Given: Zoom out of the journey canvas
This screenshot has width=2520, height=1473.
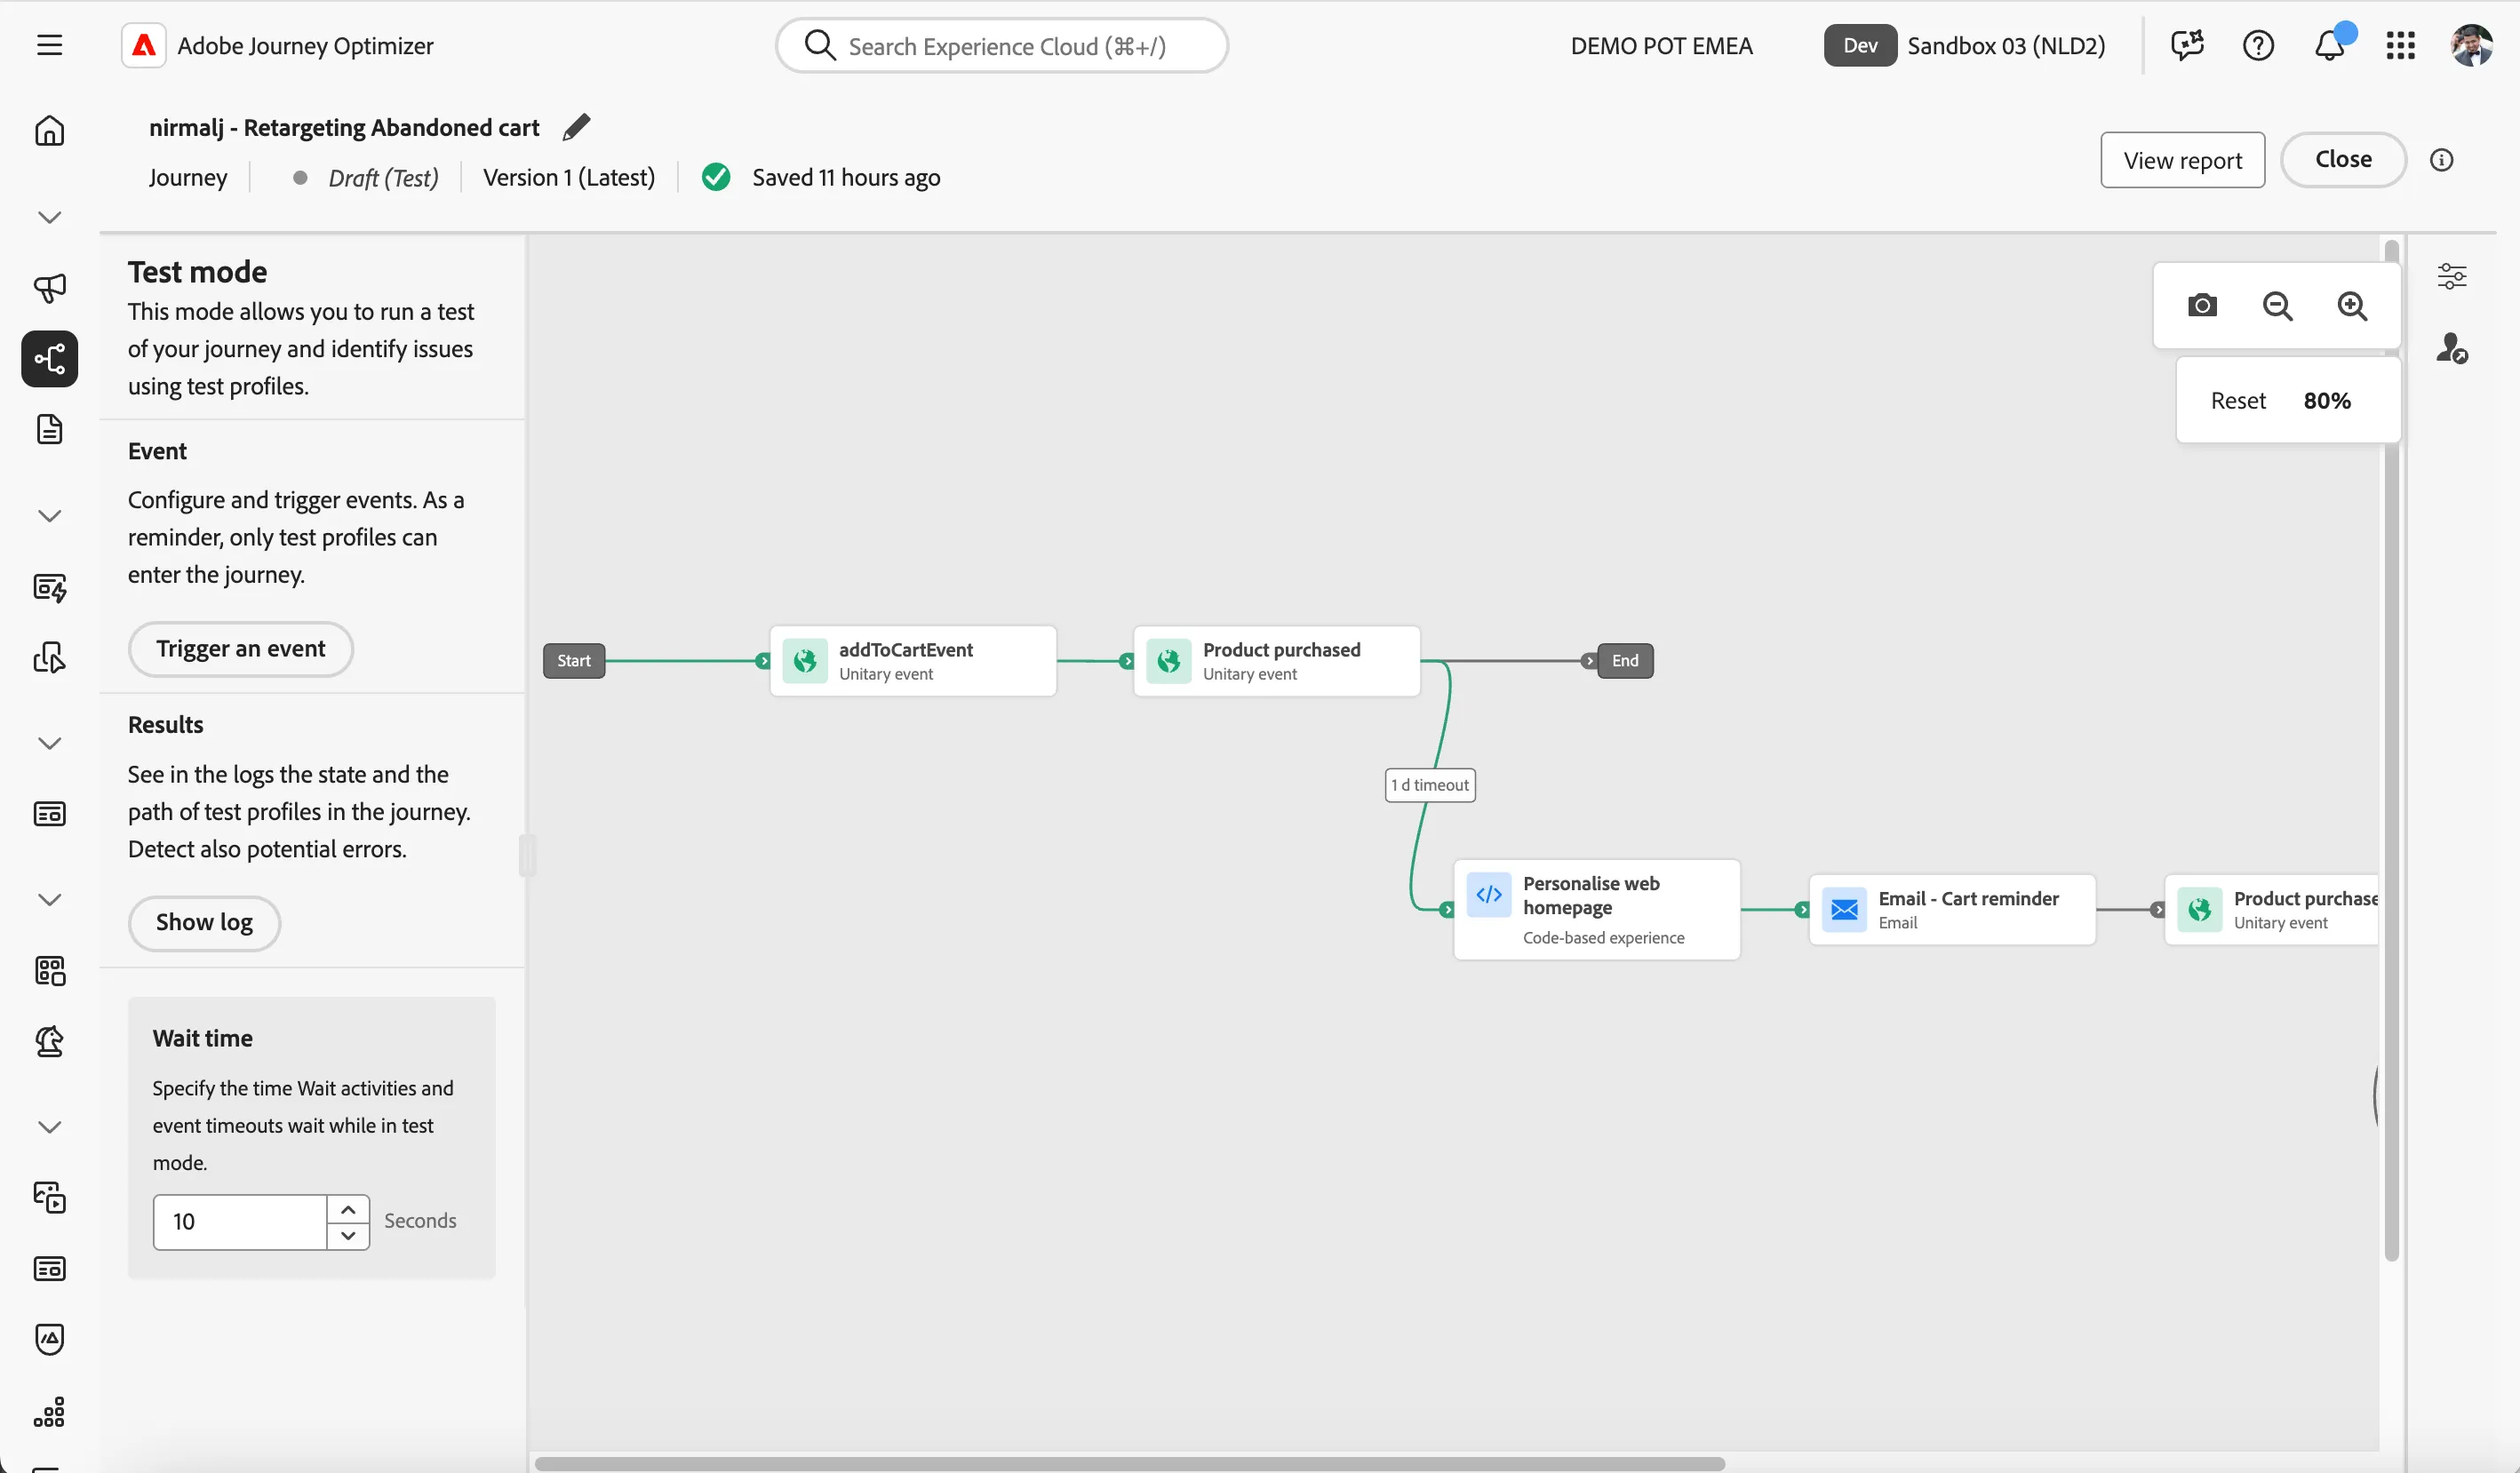Looking at the screenshot, I should 2277,305.
